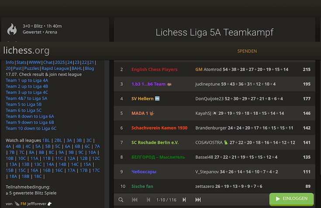Go to next standings page
Viewport: 321px width, 208px height.
click(x=184, y=200)
